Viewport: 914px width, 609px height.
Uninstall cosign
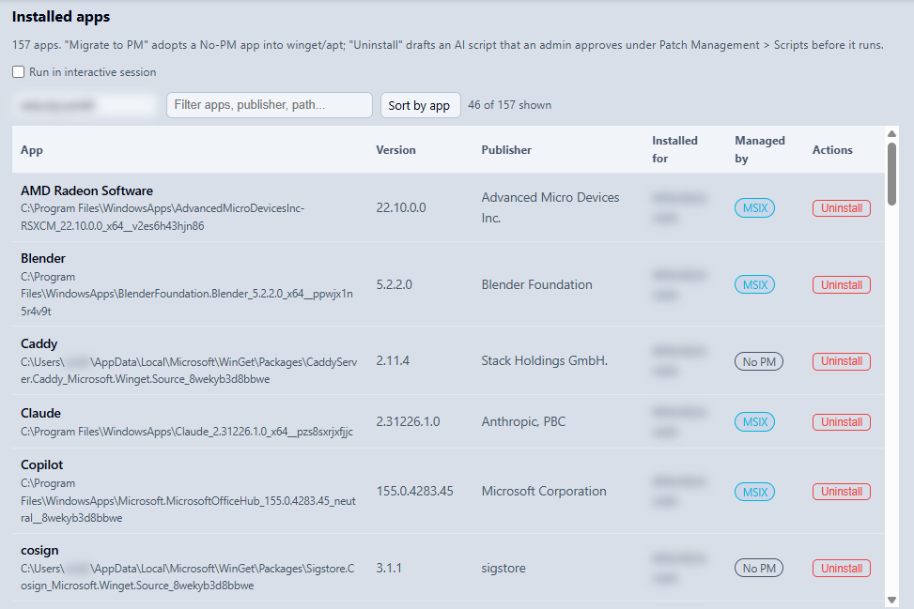[x=841, y=569]
